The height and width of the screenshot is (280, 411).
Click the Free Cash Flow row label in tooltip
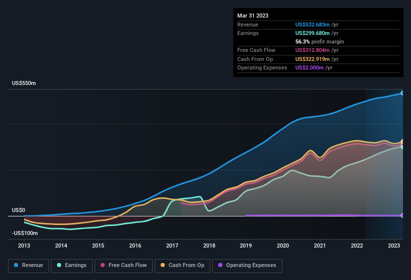click(256, 50)
